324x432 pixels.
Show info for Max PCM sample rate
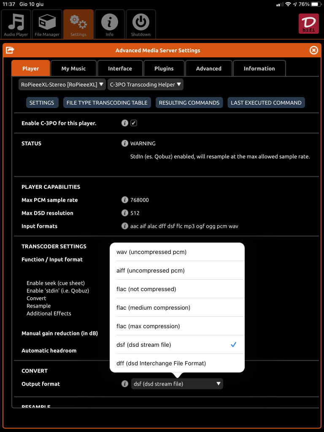coord(125,200)
